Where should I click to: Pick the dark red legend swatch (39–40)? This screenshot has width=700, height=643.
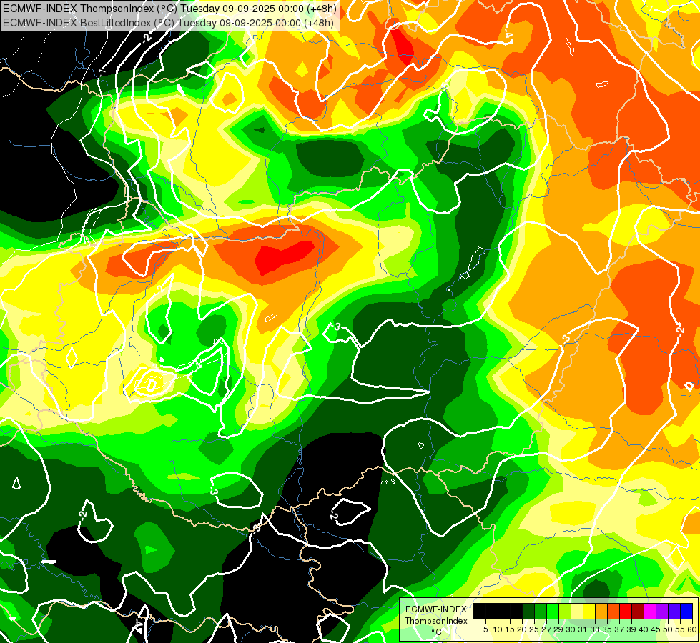[x=638, y=612]
